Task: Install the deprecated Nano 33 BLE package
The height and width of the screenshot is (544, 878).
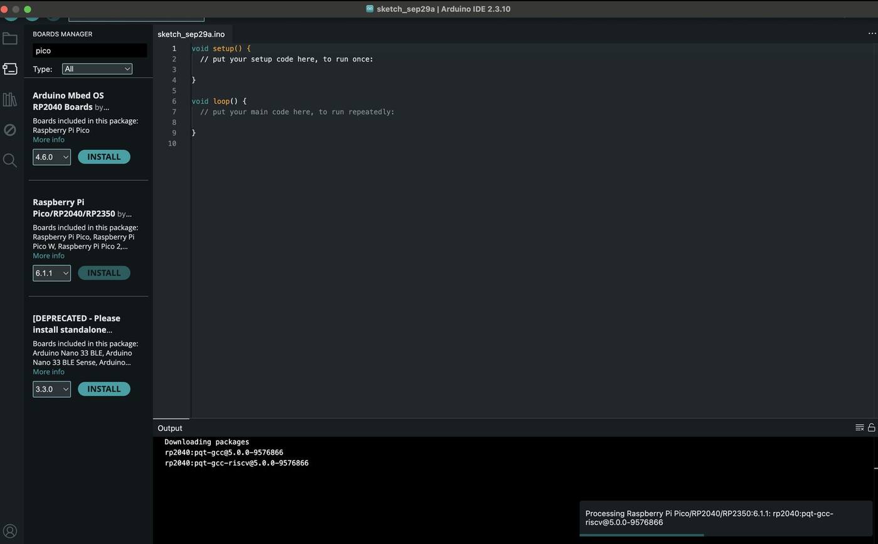Action: pos(104,389)
